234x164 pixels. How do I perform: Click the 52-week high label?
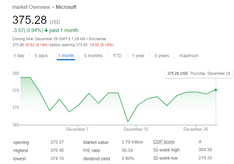point(166,150)
